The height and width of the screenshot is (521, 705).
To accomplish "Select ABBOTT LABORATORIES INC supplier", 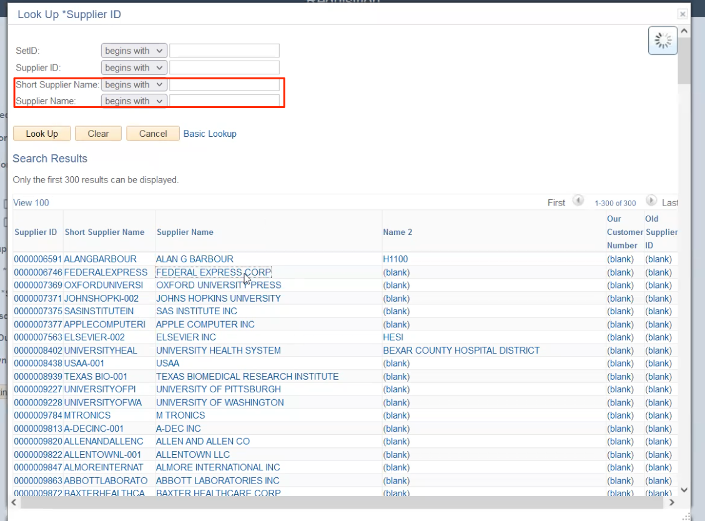I will pyautogui.click(x=217, y=481).
